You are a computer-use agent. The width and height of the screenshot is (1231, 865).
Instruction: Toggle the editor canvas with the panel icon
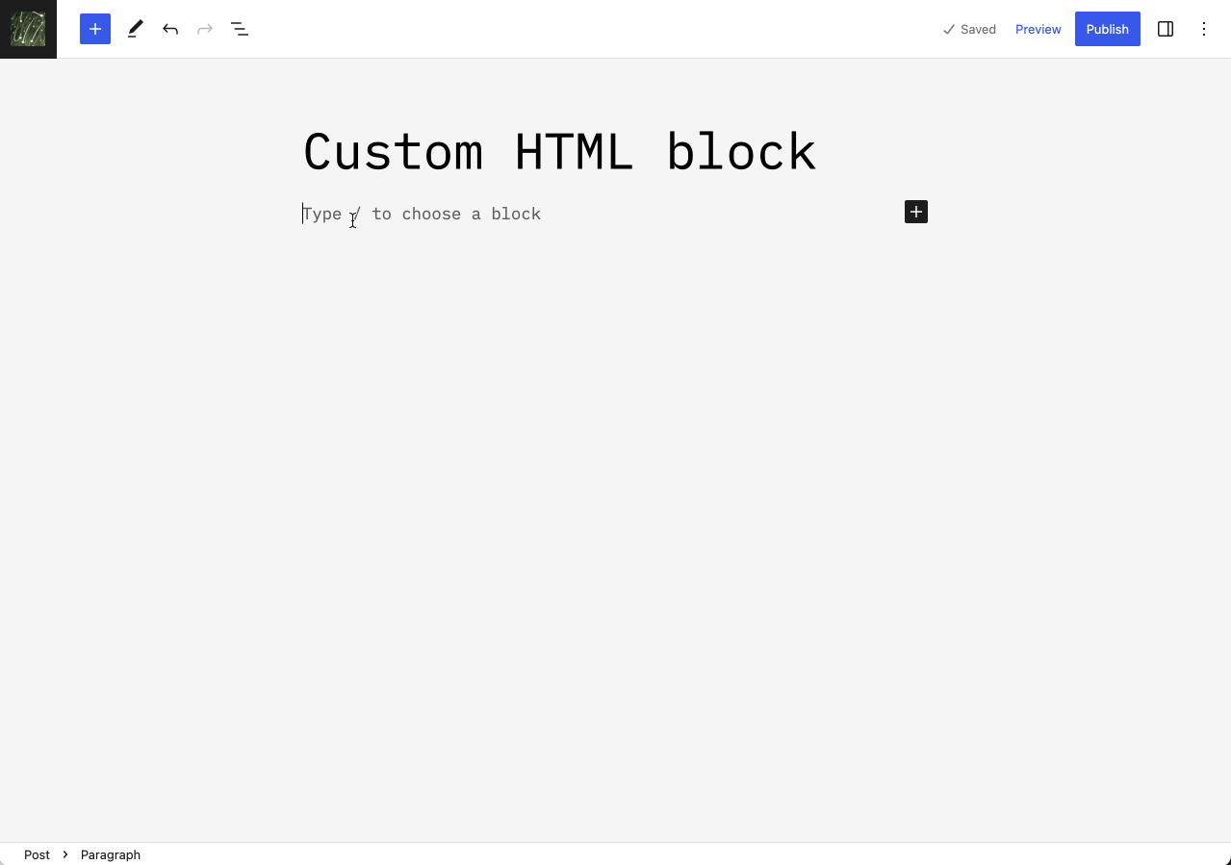(1166, 29)
